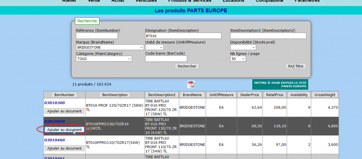Open product link 03010460
Screen dimensions: 362x159
click(54, 140)
